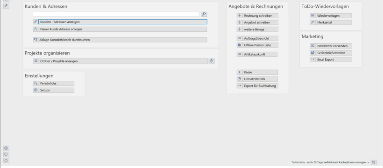Open the Offene Posten Liste
The image size is (383, 168).
[260, 45]
